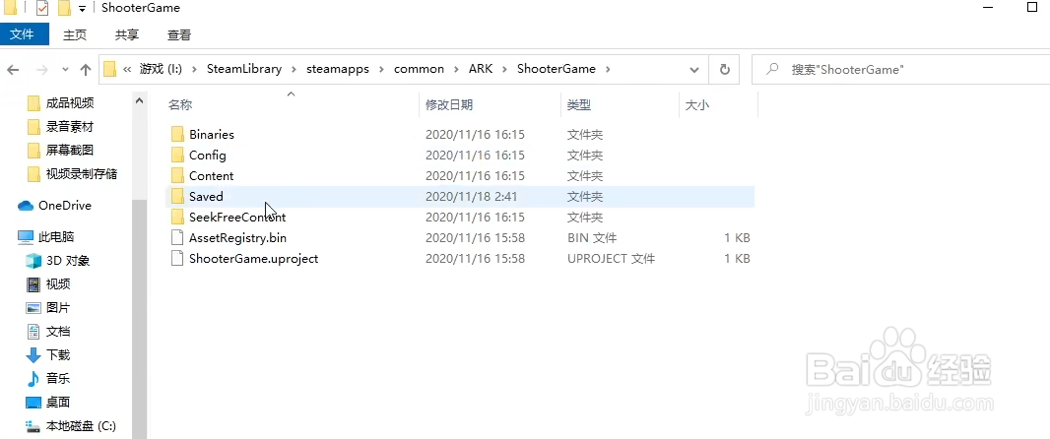Click steamapps breadcrumb in address bar
The height and width of the screenshot is (439, 1050).
click(338, 69)
